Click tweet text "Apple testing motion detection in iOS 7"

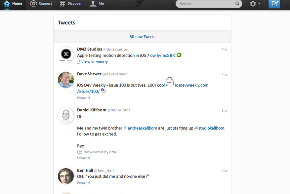click(x=113, y=56)
